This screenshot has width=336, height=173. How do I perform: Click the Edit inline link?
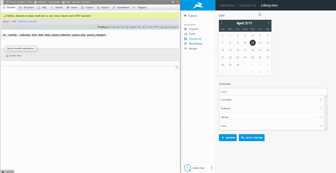click(112, 27)
